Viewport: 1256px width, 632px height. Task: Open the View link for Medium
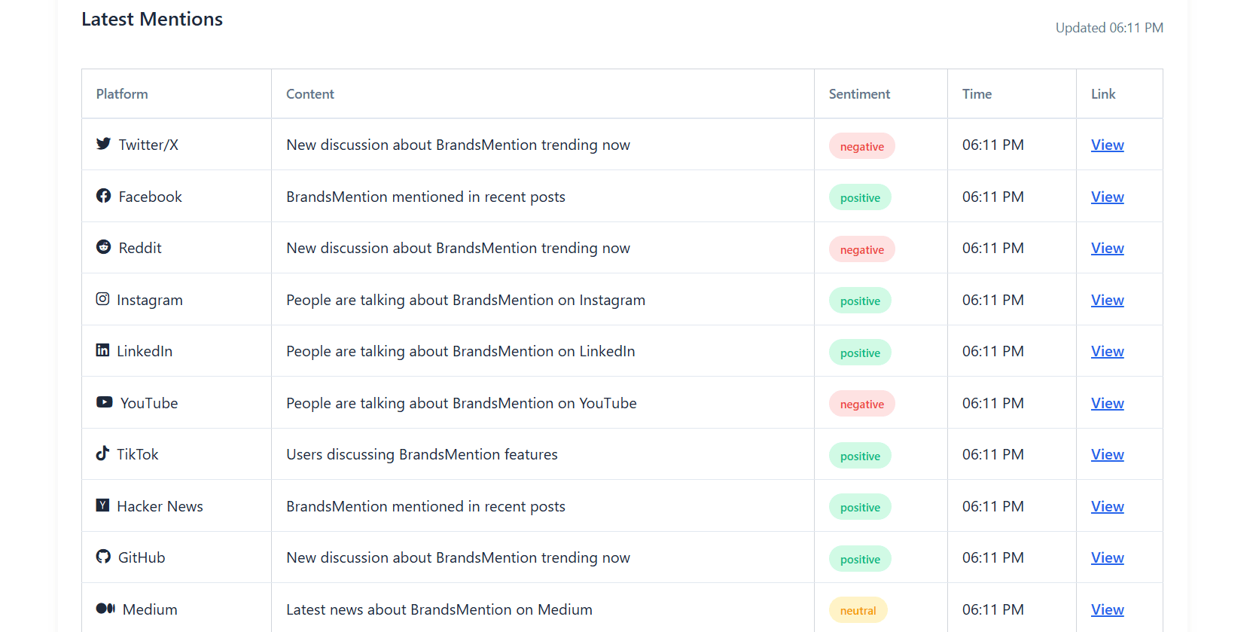(1107, 609)
